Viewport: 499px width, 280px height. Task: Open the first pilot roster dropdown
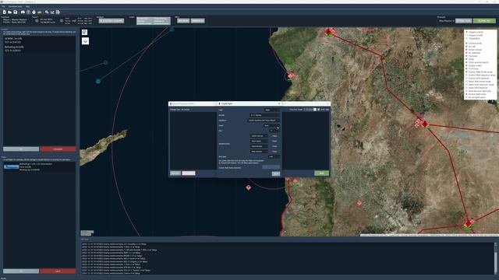(259, 136)
